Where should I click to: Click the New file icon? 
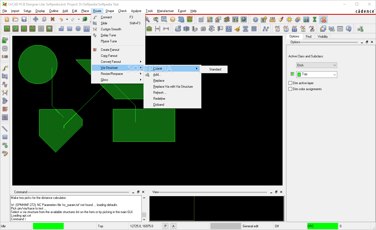(x=7, y=19)
